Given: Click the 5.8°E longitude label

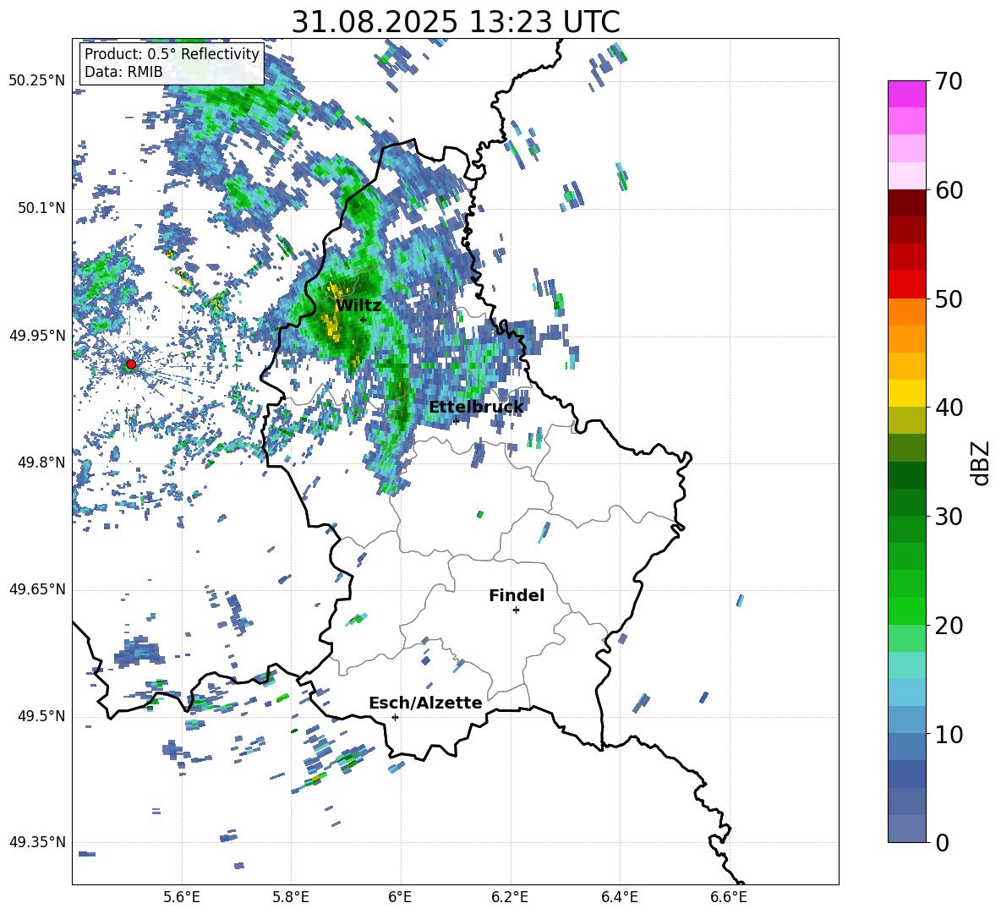Looking at the screenshot, I should pos(291,897).
